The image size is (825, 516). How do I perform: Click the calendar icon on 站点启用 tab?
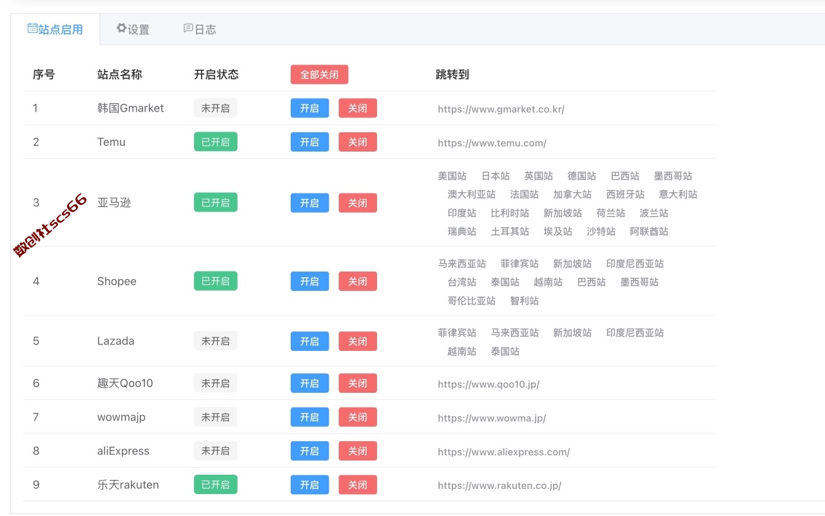point(32,28)
